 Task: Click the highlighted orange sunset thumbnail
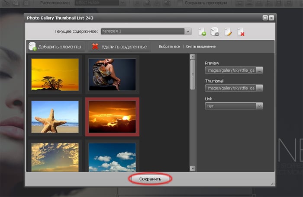pyautogui.click(x=112, y=116)
